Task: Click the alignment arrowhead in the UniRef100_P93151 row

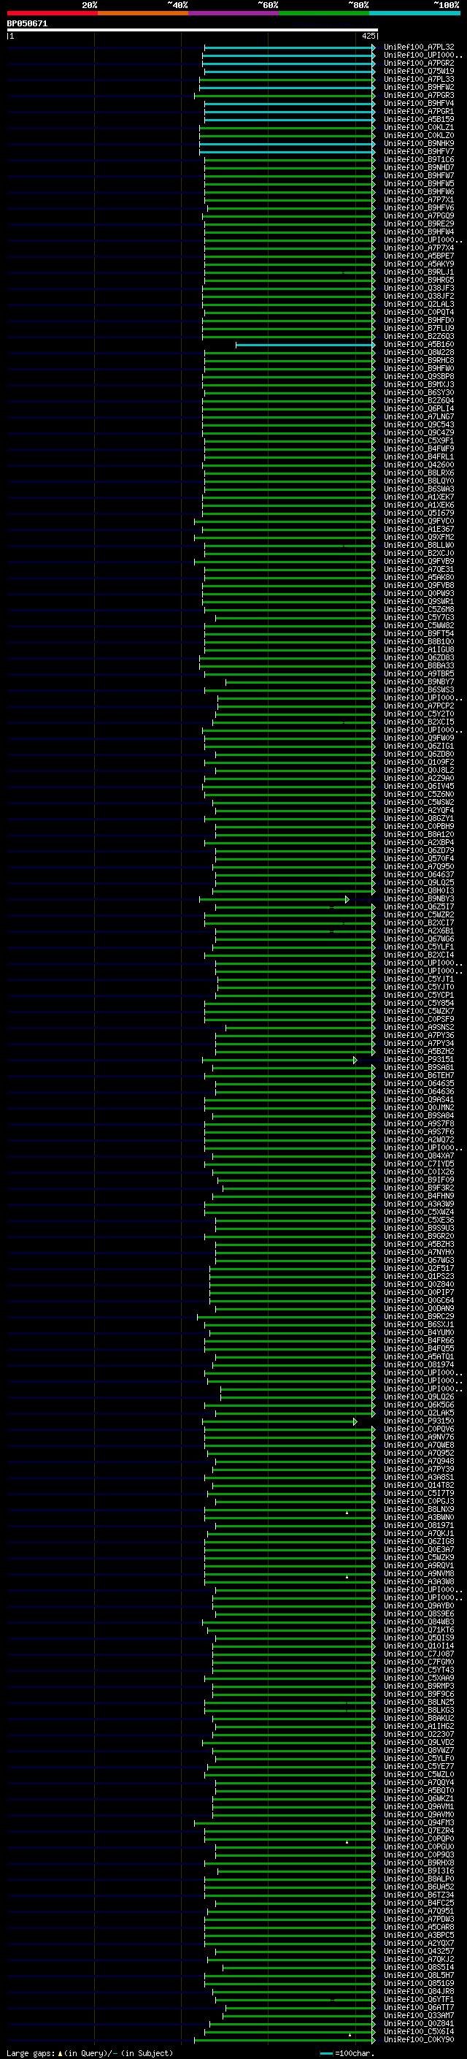Action: pos(355,1060)
